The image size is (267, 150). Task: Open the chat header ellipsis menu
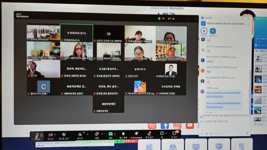pos(249,24)
